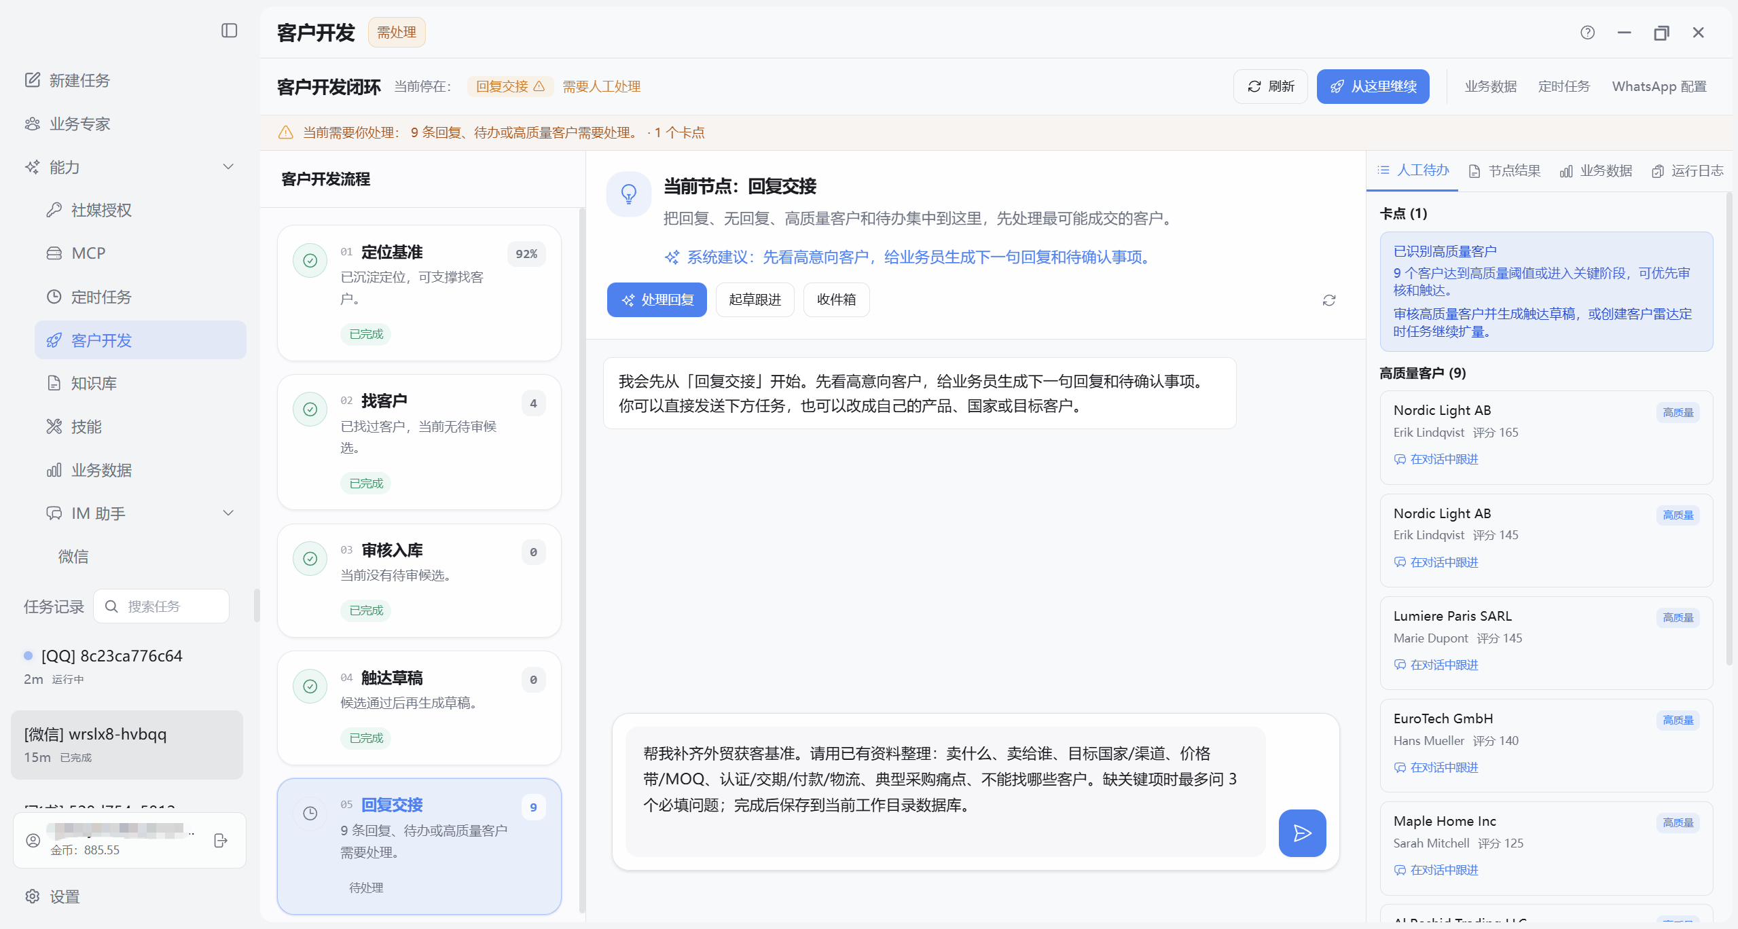Click the 触达草稿 completed check icon
Screen dimensions: 1738x929
coord(310,686)
